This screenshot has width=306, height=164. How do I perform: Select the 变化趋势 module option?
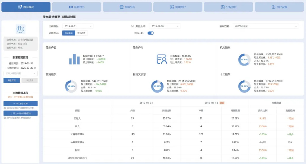tap(81, 33)
